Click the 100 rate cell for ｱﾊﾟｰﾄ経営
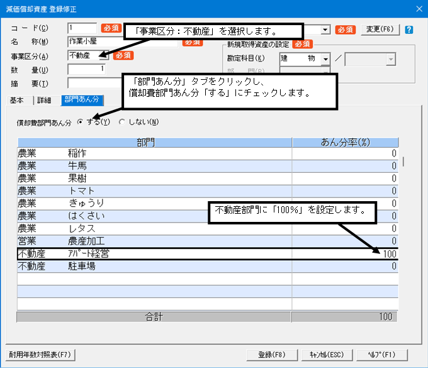 click(x=346, y=254)
